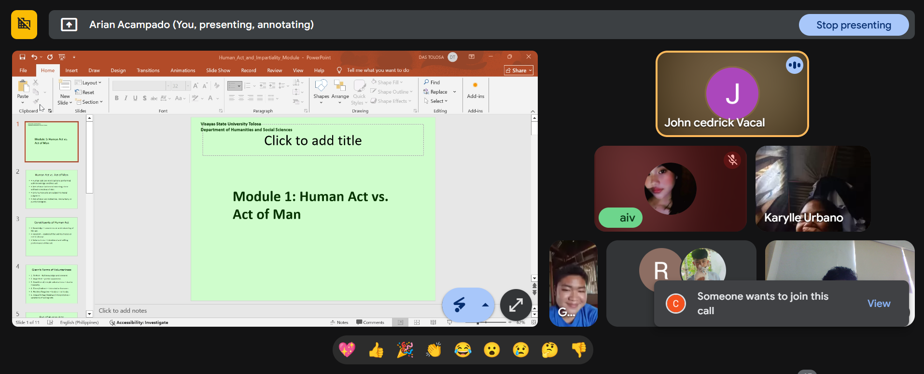Click the New Slide icon
Viewport: 924px width, 374px height.
point(65,86)
